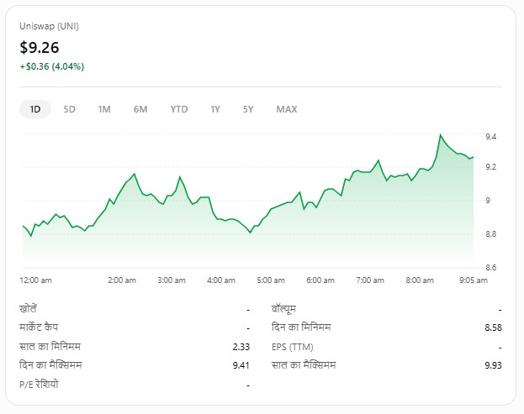Click the साल का मैक्सिमम label
Screen dimensions: 524x414
point(304,365)
